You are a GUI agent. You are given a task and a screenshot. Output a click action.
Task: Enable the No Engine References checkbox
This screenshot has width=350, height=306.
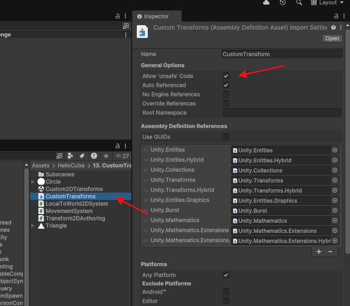coord(226,94)
